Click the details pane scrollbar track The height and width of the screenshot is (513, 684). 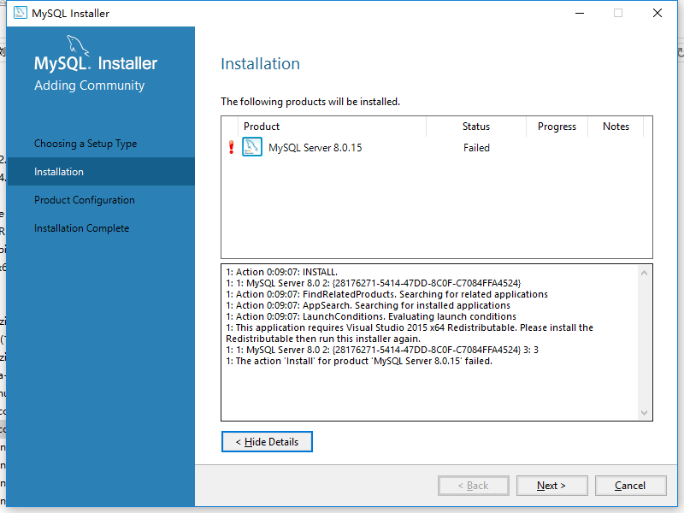coord(646,342)
